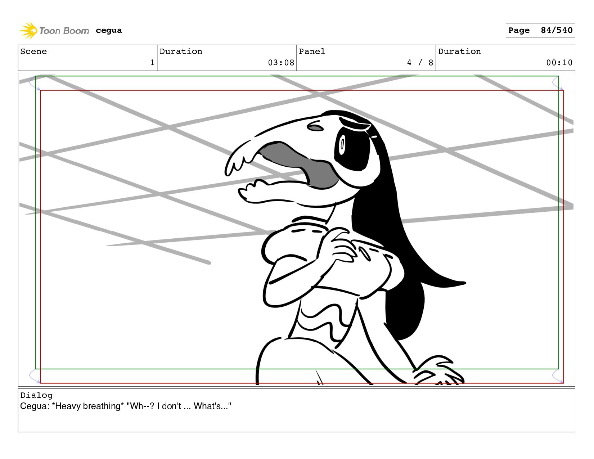
Task: Select the project name 'cegua'
Action: pos(109,31)
